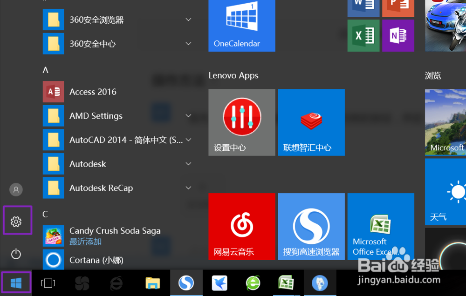
Task: Open Settings via the gear icon
Action: 16,222
